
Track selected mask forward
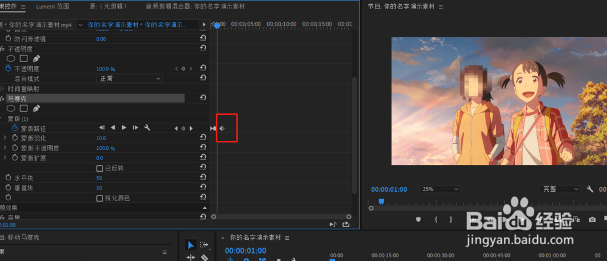(x=124, y=128)
